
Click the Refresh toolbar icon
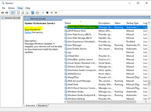(23, 13)
